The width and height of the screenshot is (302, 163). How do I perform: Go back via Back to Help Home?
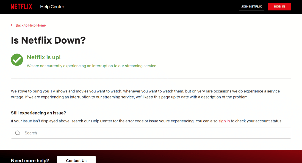click(31, 26)
